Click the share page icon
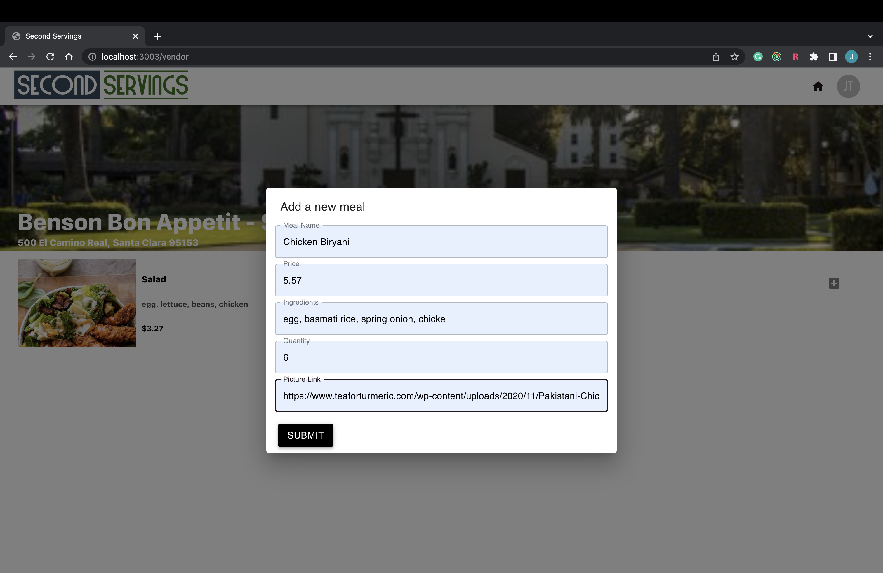 coord(716,57)
